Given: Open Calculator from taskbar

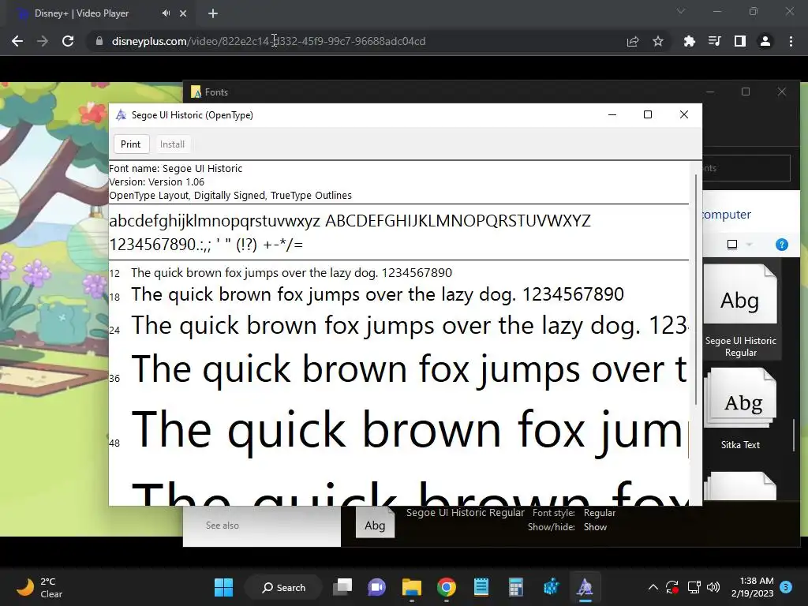Looking at the screenshot, I should point(515,587).
